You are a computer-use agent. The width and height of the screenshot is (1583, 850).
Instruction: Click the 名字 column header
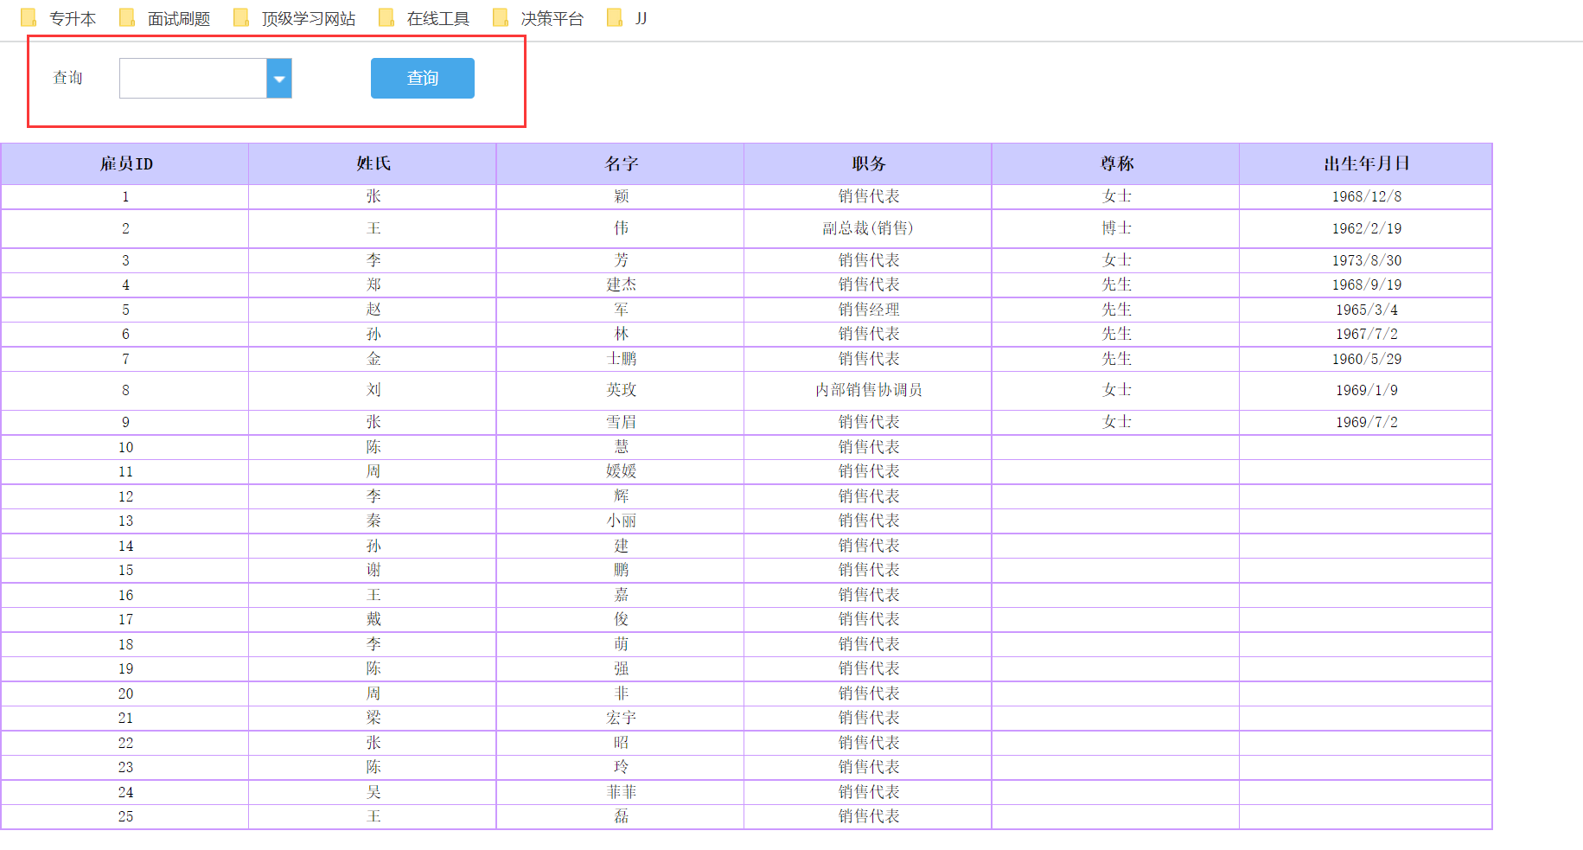[x=621, y=163]
